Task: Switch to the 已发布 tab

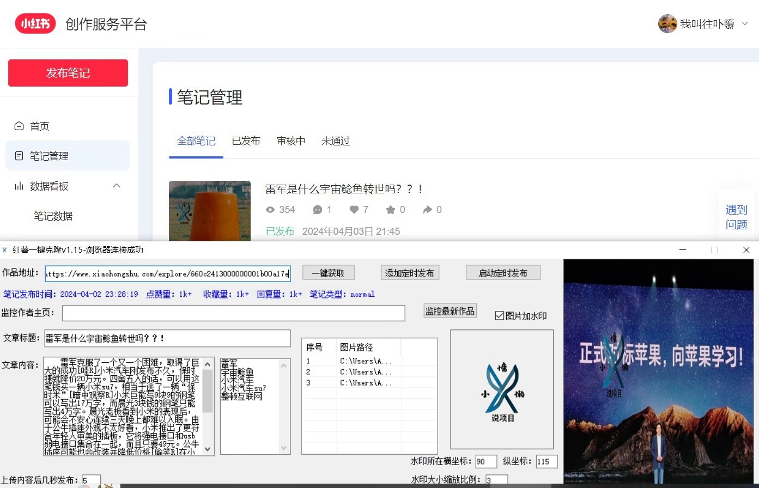Action: click(246, 141)
